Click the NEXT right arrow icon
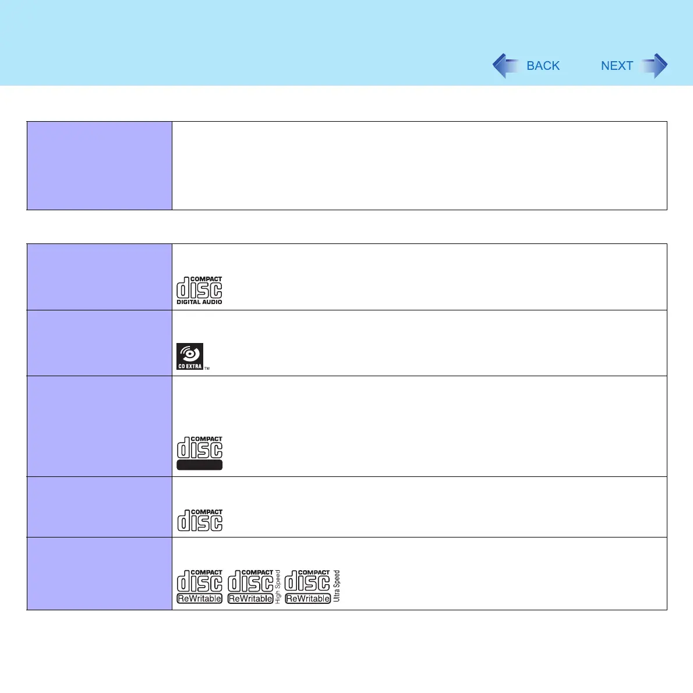 click(x=654, y=66)
